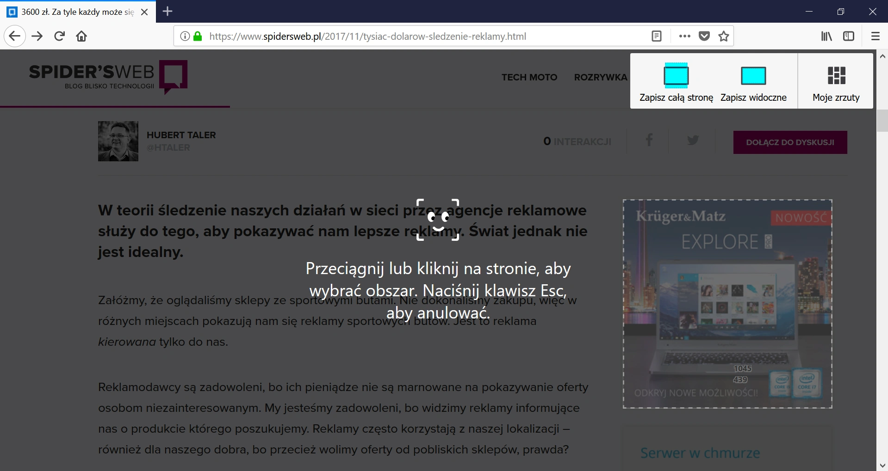This screenshot has height=471, width=888.
Task: Share the article on Facebook icon
Action: (649, 140)
